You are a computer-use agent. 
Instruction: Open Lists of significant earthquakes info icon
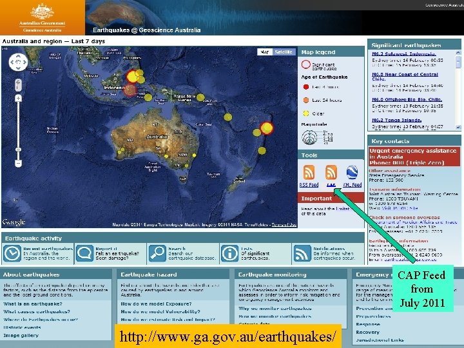[x=229, y=253]
